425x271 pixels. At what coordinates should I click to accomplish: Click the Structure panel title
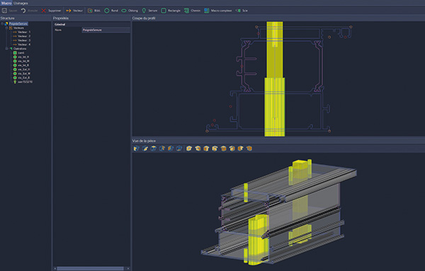pyautogui.click(x=7, y=18)
